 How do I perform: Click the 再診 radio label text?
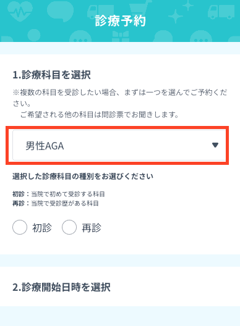92,228
